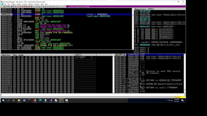Click the command input bar at bottom
Screen dimensions: 207x116
[x=93, y=95]
